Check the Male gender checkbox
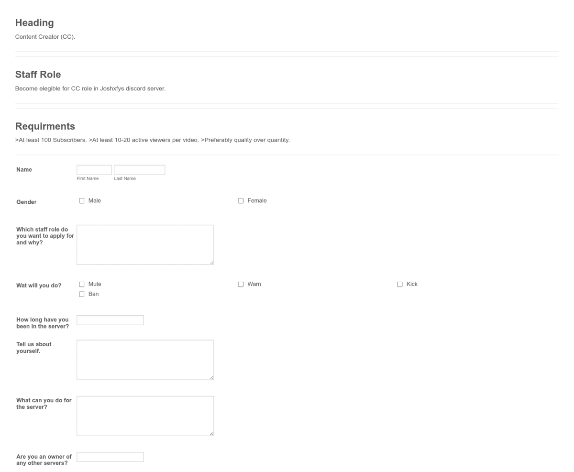This screenshot has height=472, width=574. tap(81, 200)
